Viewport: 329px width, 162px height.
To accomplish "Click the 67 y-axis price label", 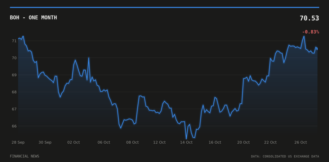I will pyautogui.click(x=14, y=109).
